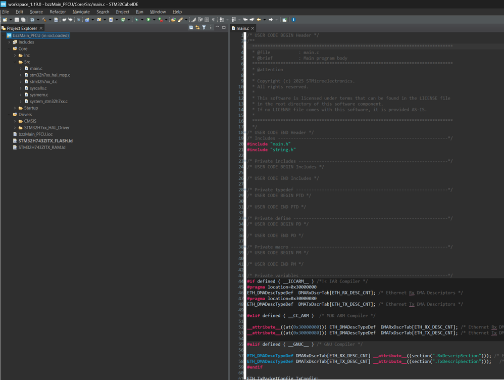Image resolution: width=504 pixels, height=380 pixels.
Task: Open the Project menu
Action: (122, 12)
